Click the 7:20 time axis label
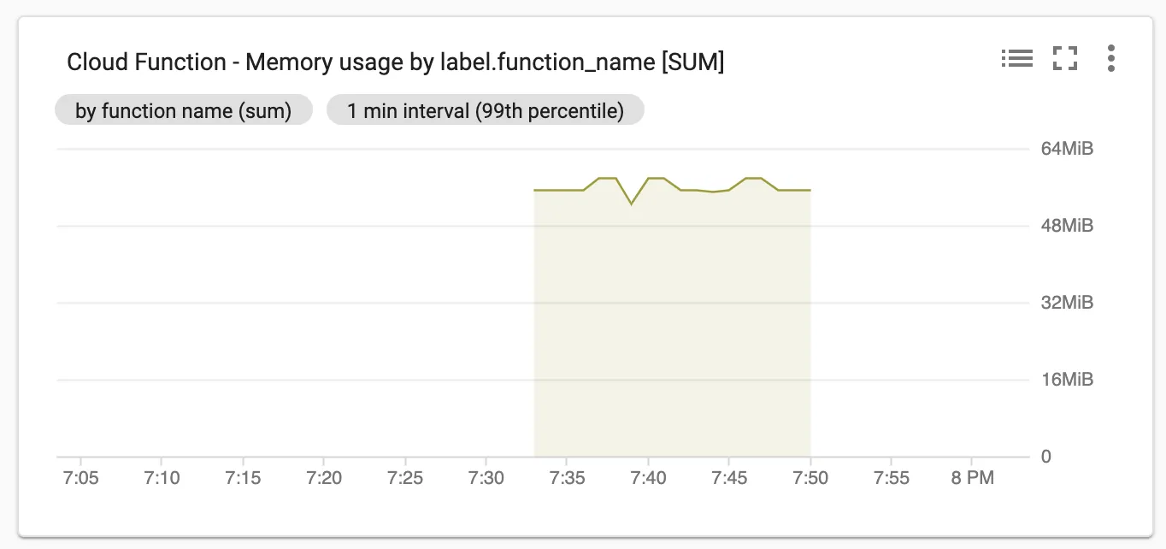The image size is (1166, 549). [324, 478]
